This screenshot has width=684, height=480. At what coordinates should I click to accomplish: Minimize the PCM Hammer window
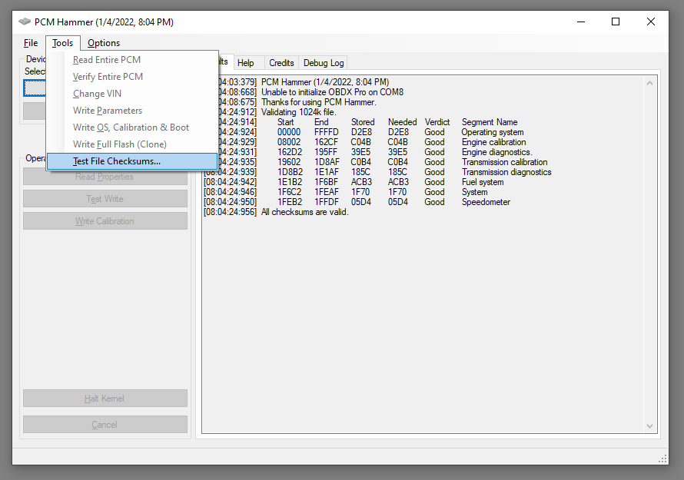point(580,22)
